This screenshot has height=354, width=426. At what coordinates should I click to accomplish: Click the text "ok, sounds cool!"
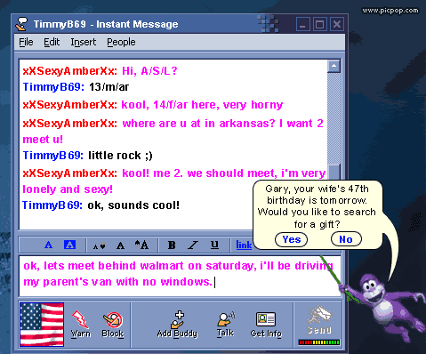[133, 205]
